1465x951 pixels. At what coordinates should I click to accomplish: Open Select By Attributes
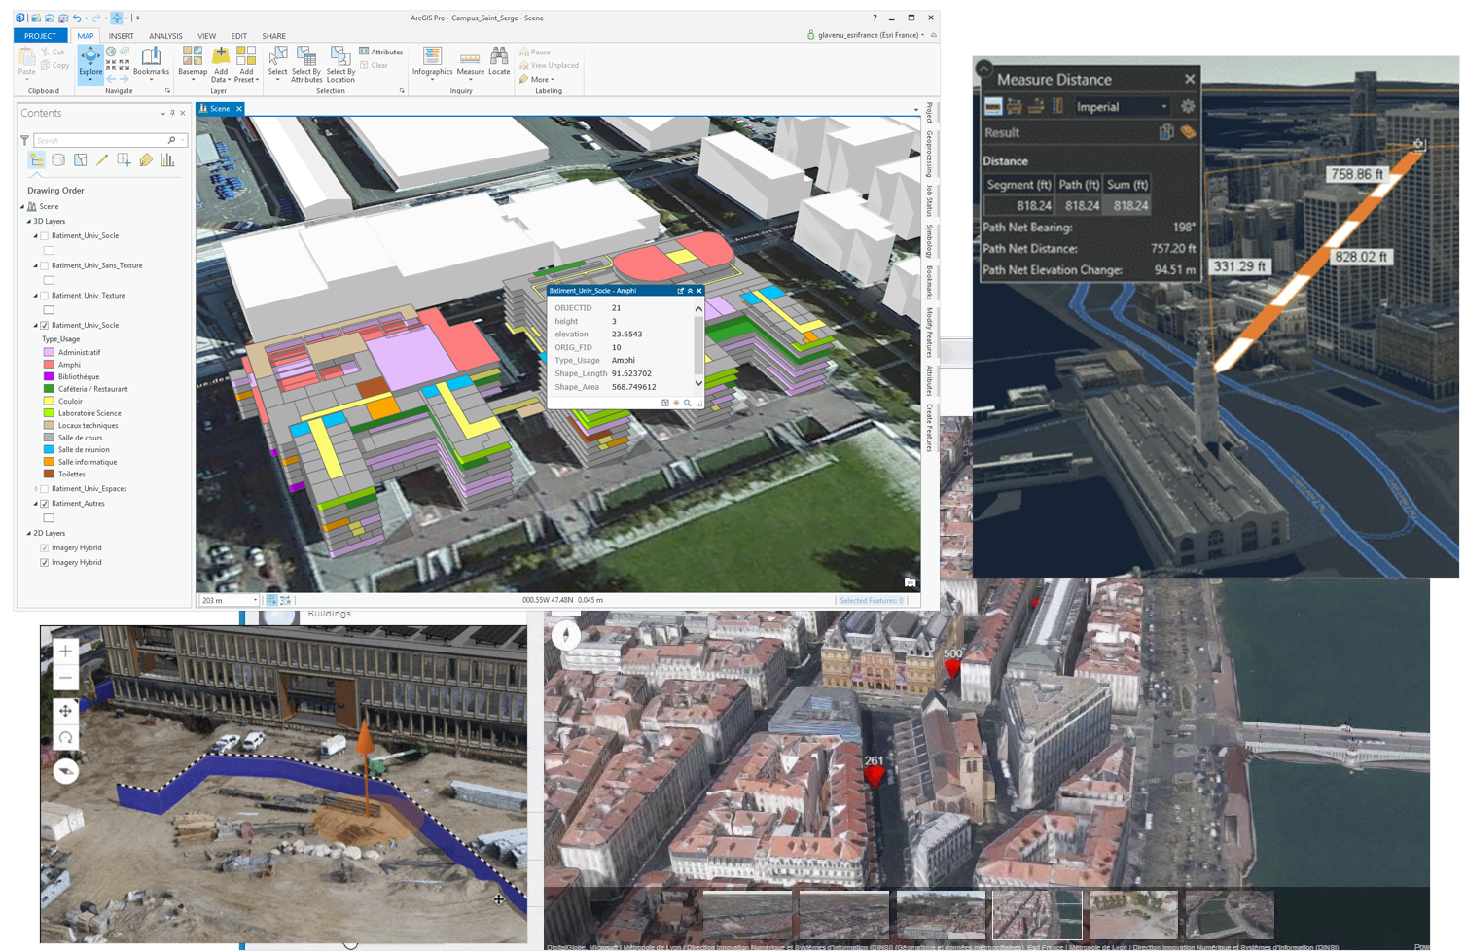[306, 64]
